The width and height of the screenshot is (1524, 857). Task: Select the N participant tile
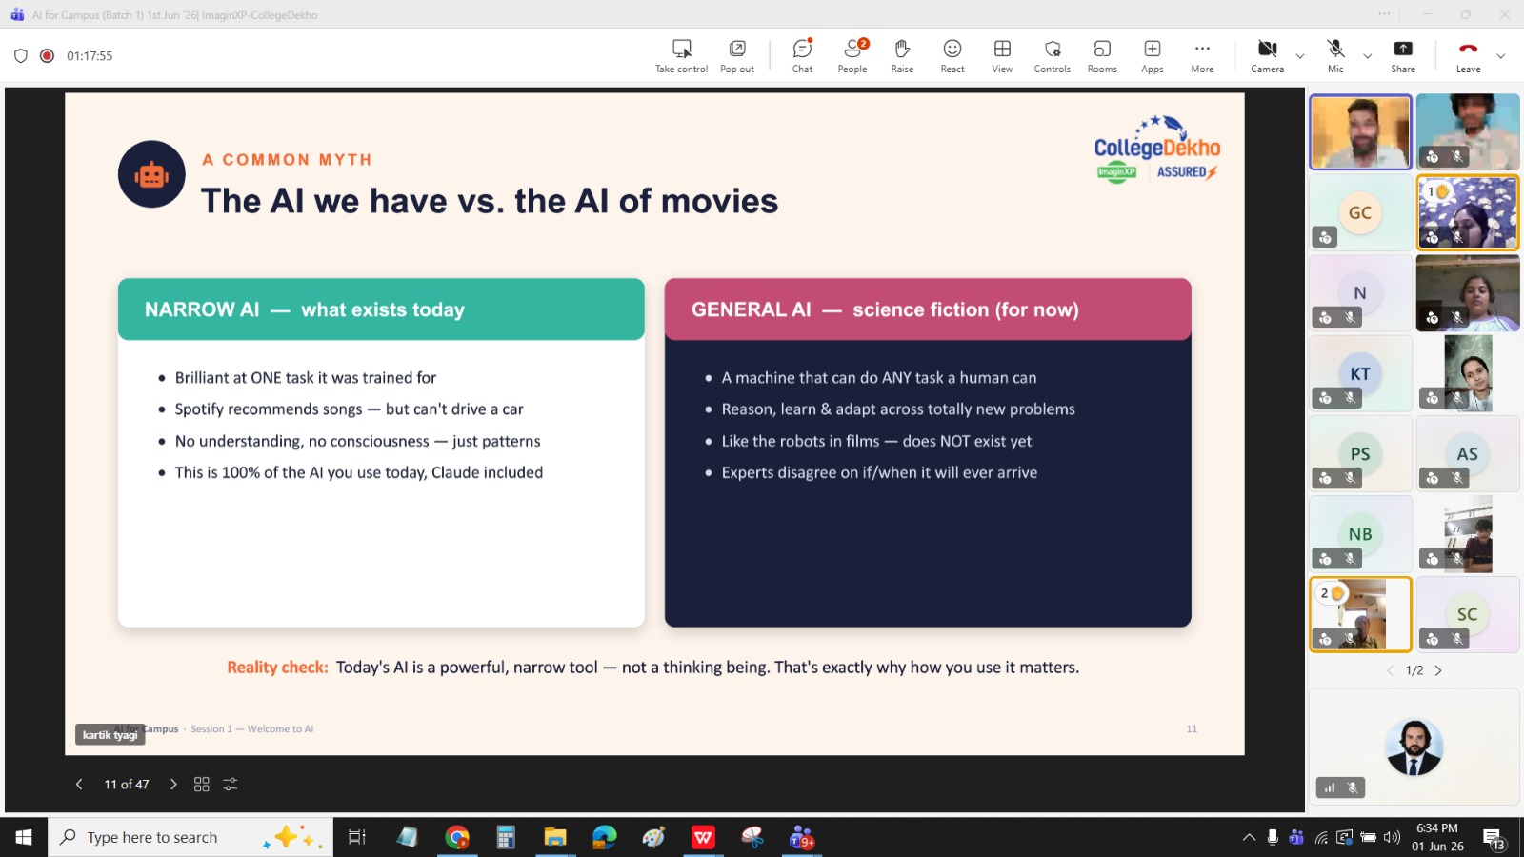1360,292
